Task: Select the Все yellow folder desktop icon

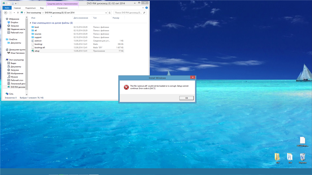Action: point(278,158)
